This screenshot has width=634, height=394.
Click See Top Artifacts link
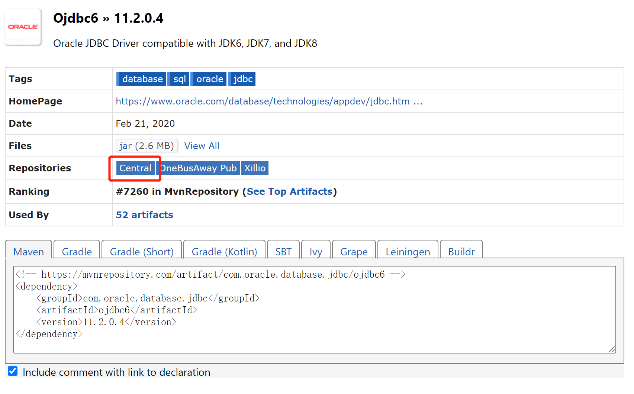click(290, 191)
